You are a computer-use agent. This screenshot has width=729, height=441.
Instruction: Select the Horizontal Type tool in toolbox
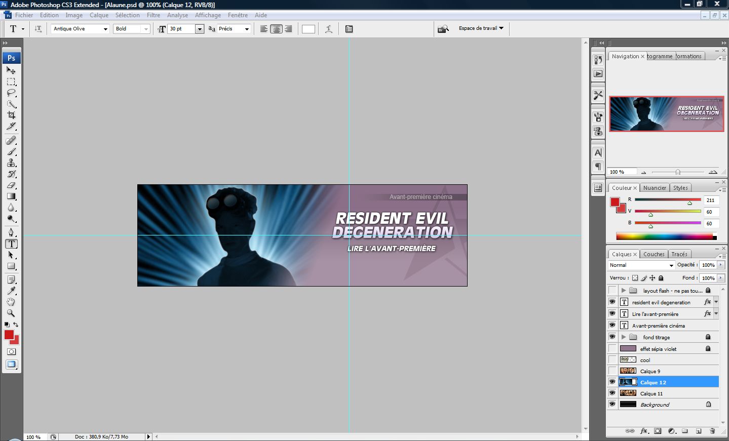coord(11,244)
